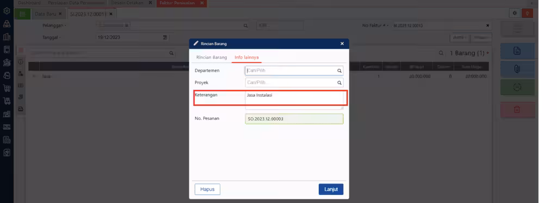
Task: Click the paperclip attachment button
Action: [x=517, y=69]
